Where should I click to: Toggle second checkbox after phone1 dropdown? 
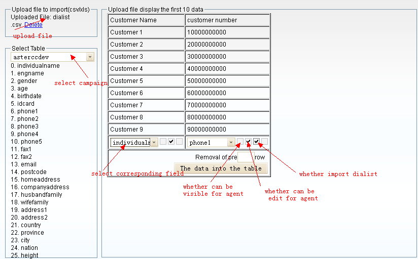(x=248, y=142)
